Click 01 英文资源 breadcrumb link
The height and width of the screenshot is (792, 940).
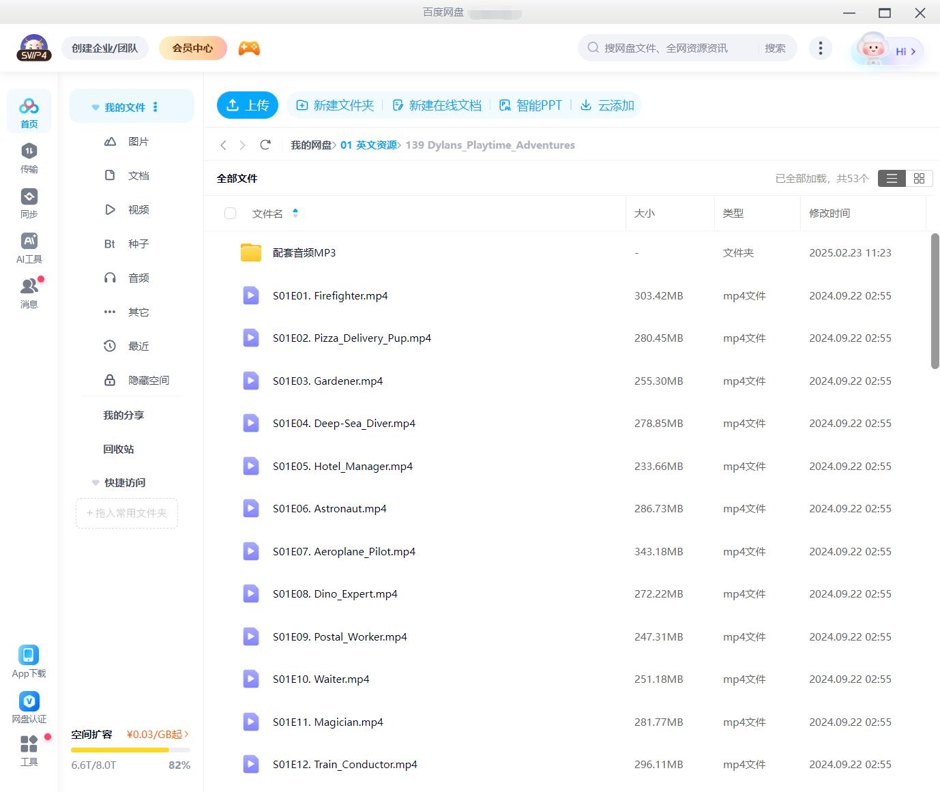[x=368, y=145]
